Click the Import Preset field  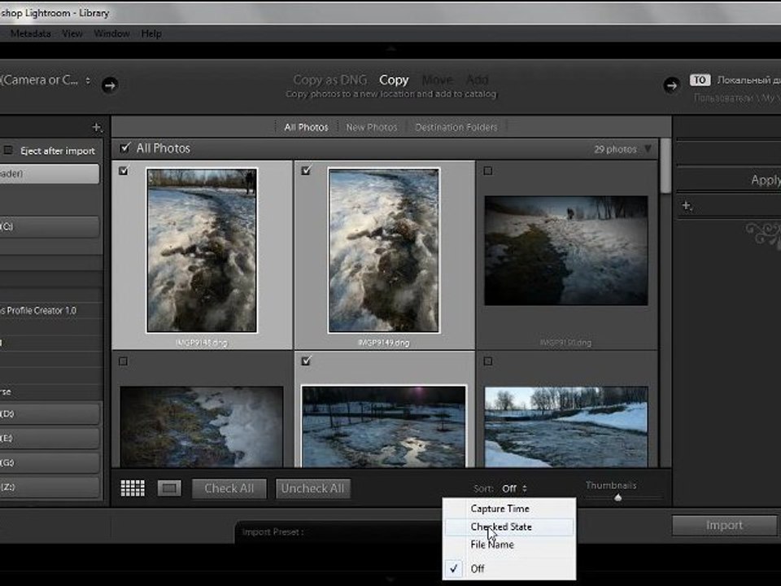click(338, 532)
